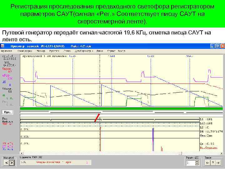Click the Выход menu item
The width and height of the screenshot is (225, 169).
point(122,51)
